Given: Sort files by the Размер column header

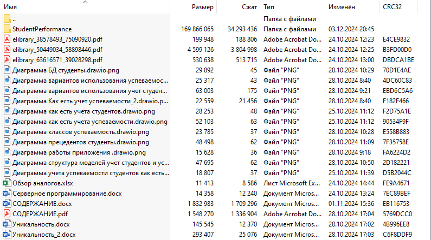Looking at the screenshot, I should [203, 7].
